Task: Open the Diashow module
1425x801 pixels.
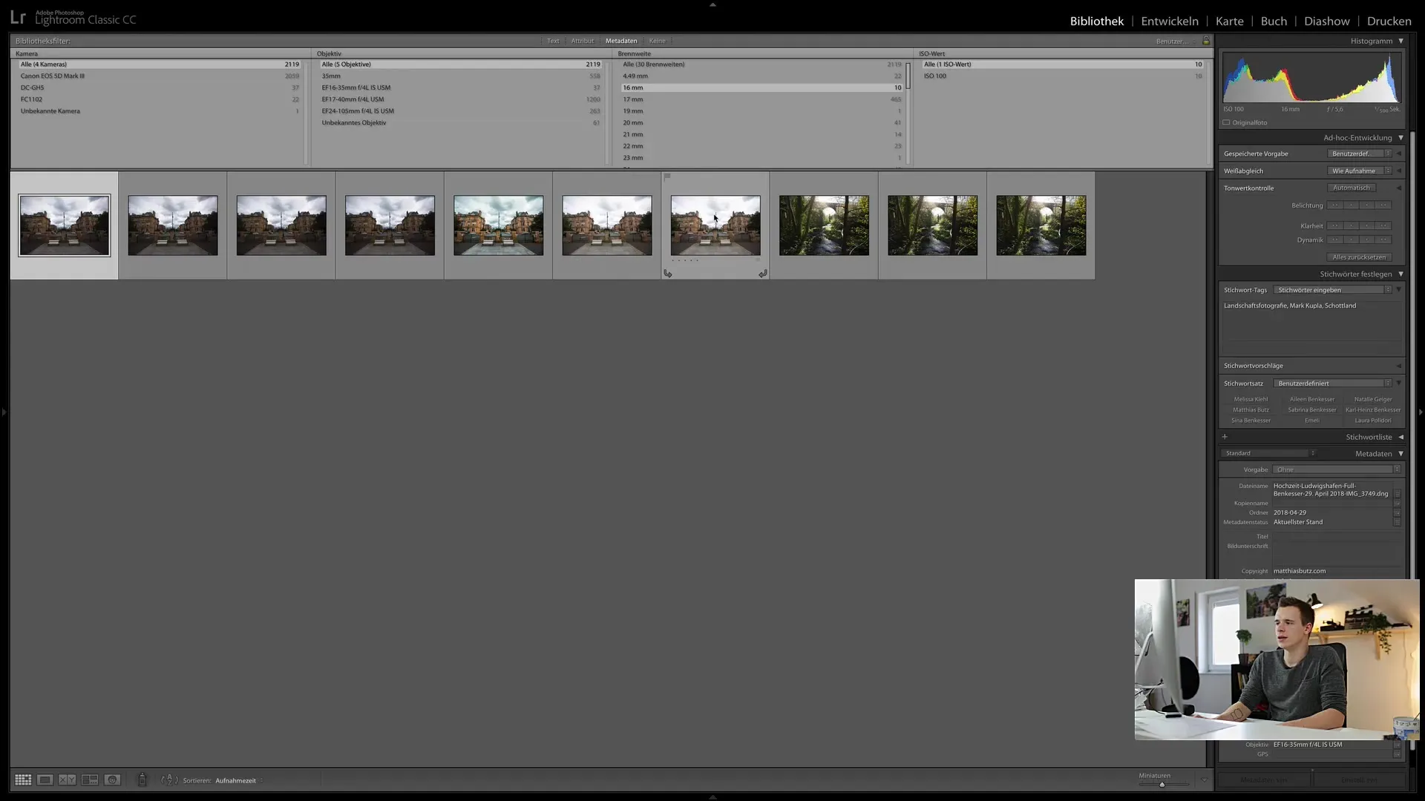Action: [1327, 22]
